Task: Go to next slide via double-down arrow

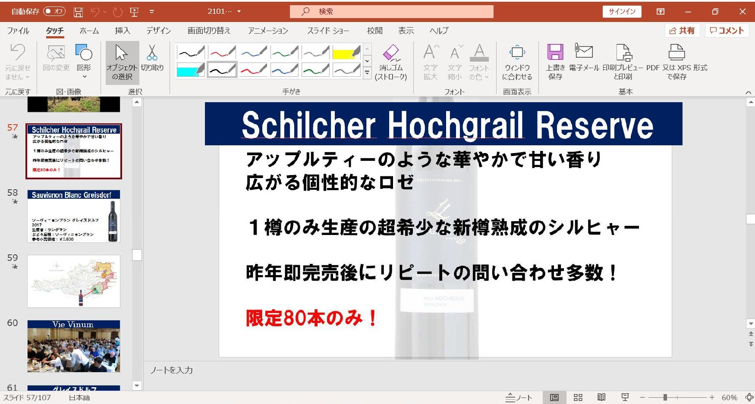Action: (751, 344)
